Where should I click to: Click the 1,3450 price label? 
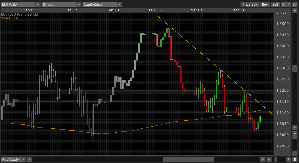(283, 35)
